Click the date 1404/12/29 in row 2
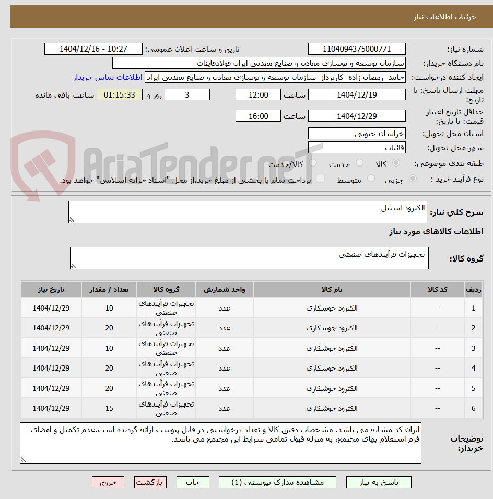Viewport: 493px width, 499px height. coord(51,328)
